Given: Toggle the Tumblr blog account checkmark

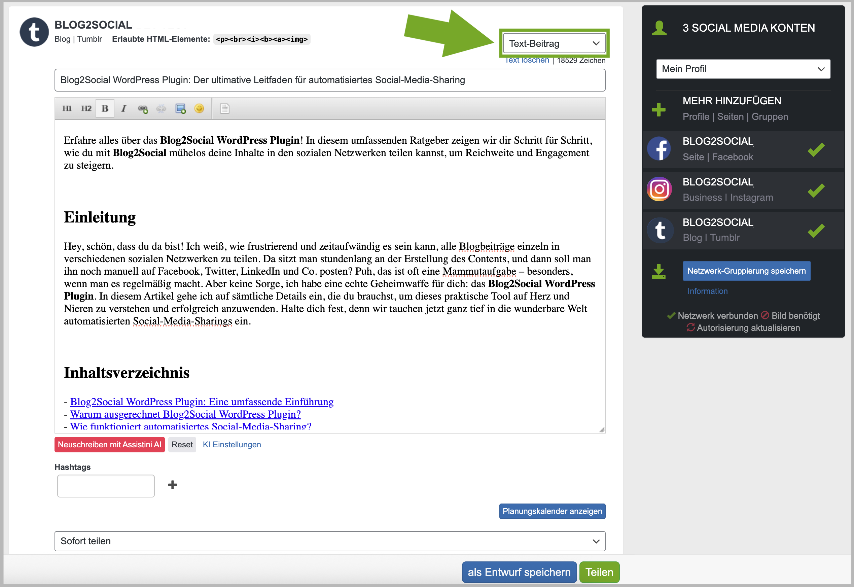Looking at the screenshot, I should coord(816,231).
